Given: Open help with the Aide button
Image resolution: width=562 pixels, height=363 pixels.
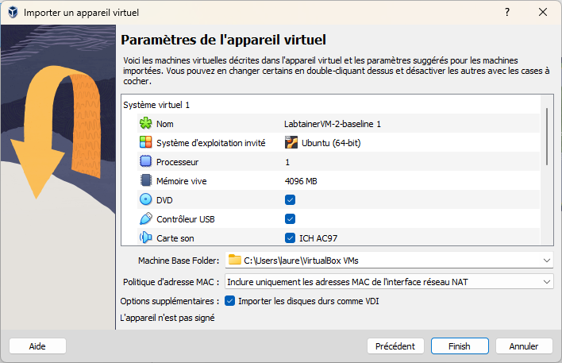Looking at the screenshot, I should [x=37, y=346].
